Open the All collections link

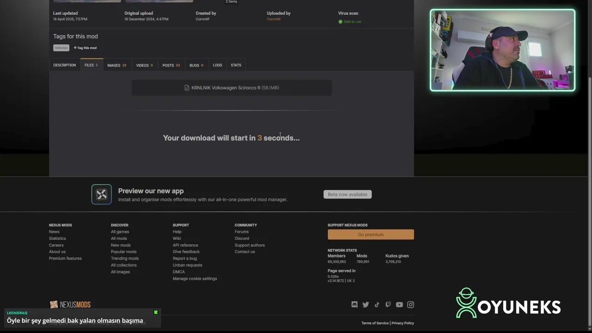coord(124,265)
